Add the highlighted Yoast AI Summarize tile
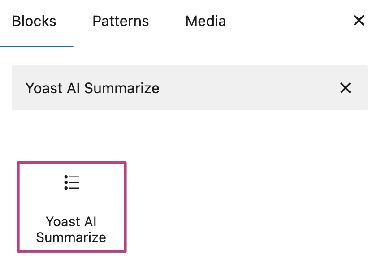Viewport: 381px width, 259px height. 72,207
